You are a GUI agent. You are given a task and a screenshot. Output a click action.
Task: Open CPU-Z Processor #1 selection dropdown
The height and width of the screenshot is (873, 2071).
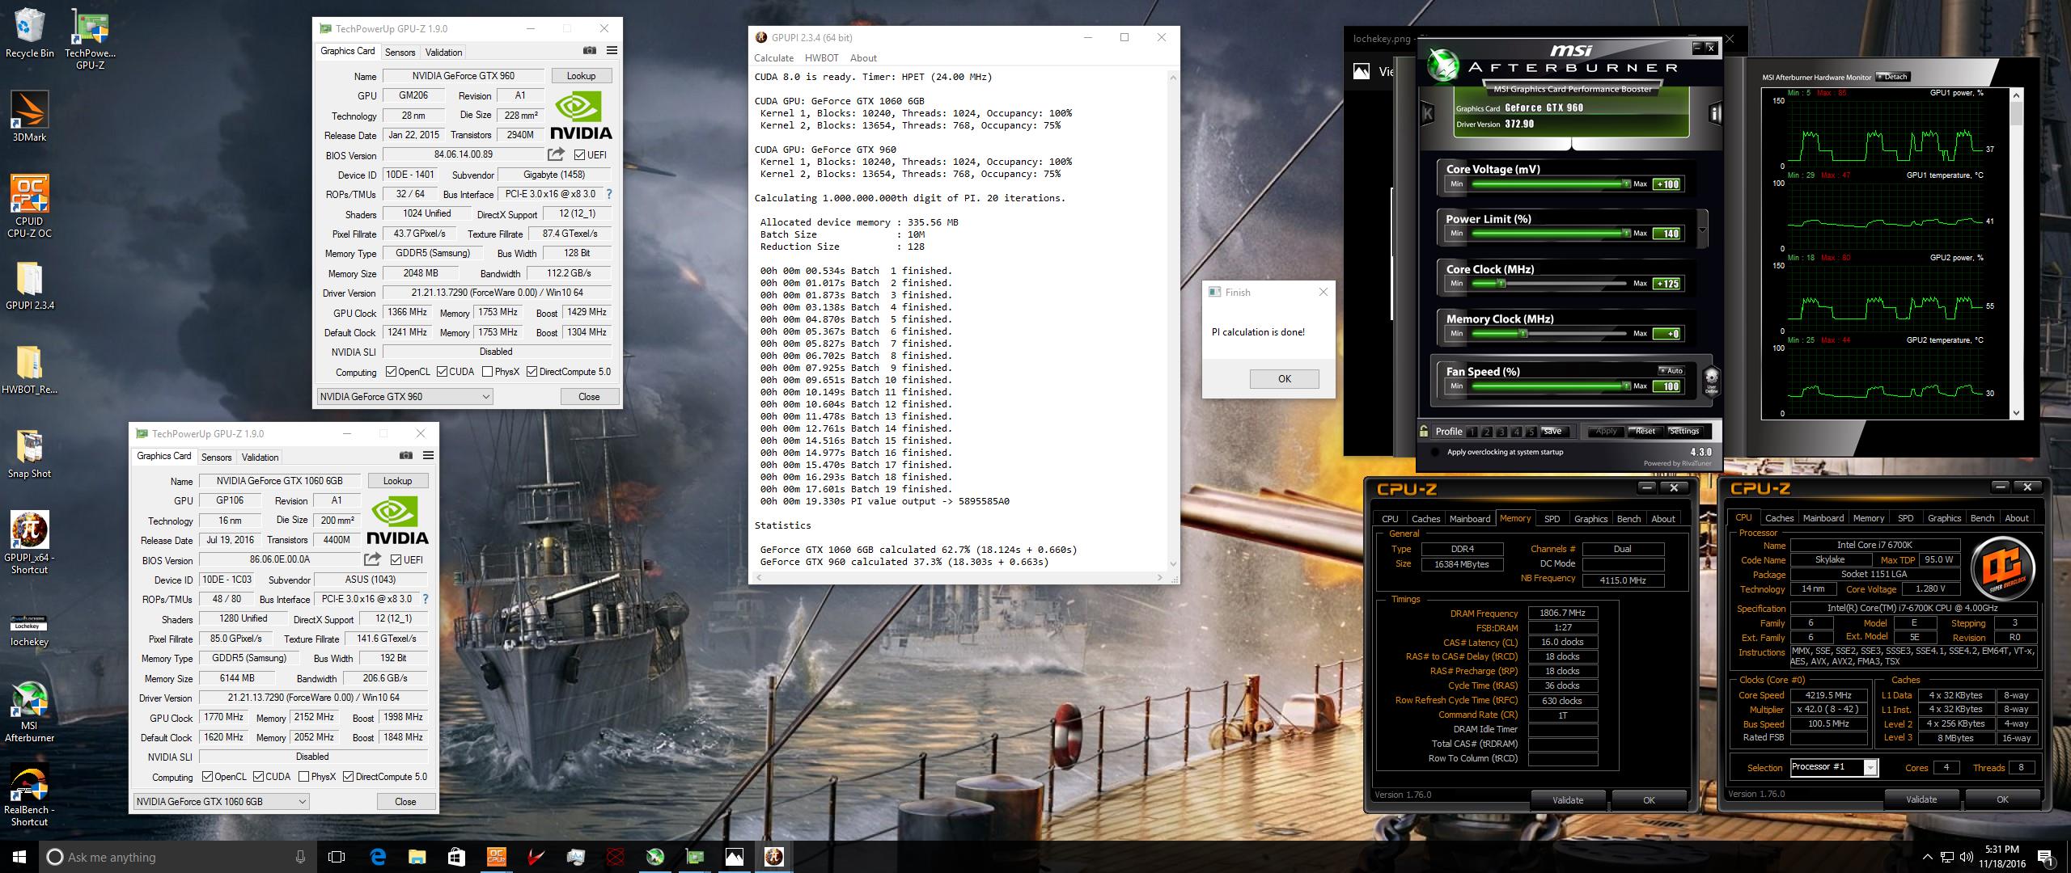1834,767
